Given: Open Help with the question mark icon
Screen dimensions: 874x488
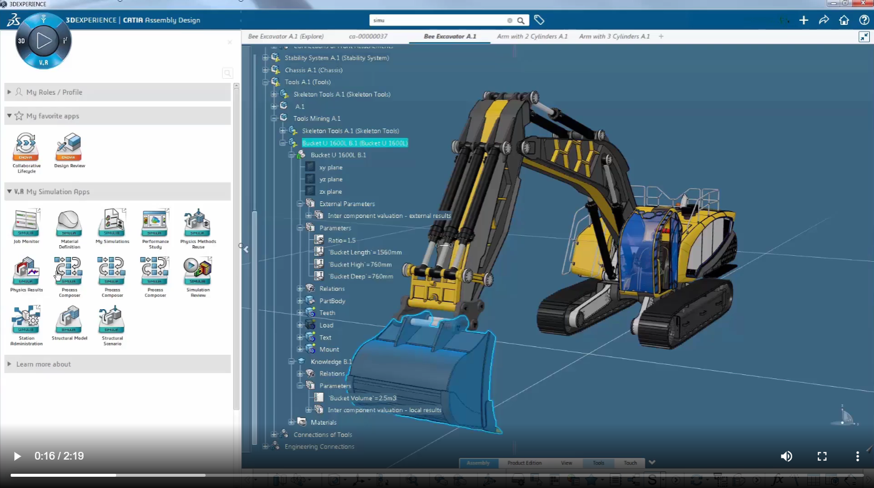Looking at the screenshot, I should [864, 20].
